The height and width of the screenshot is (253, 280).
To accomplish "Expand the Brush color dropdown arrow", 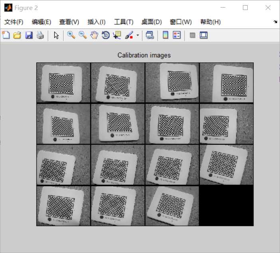I will (x=138, y=36).
